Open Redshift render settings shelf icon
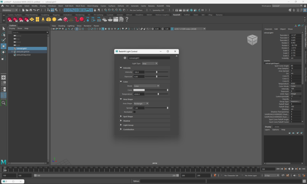This screenshot has width=307, height=184. tap(26, 19)
